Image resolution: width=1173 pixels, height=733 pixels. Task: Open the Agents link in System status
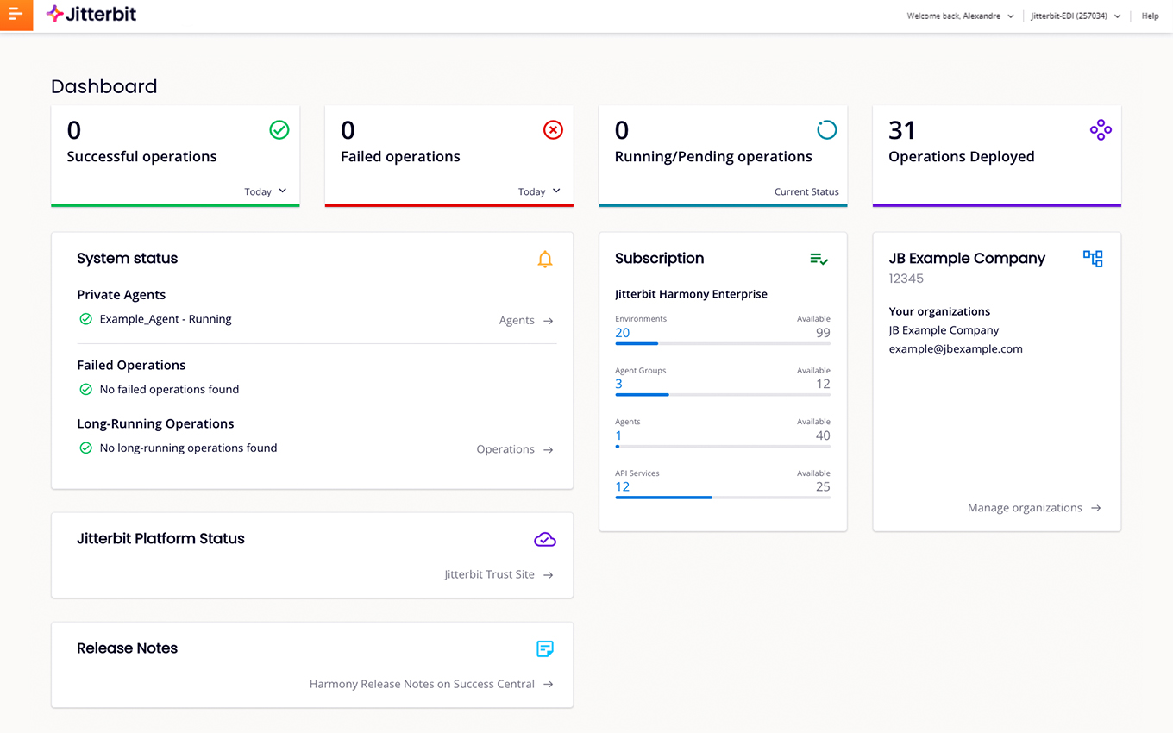(x=517, y=321)
